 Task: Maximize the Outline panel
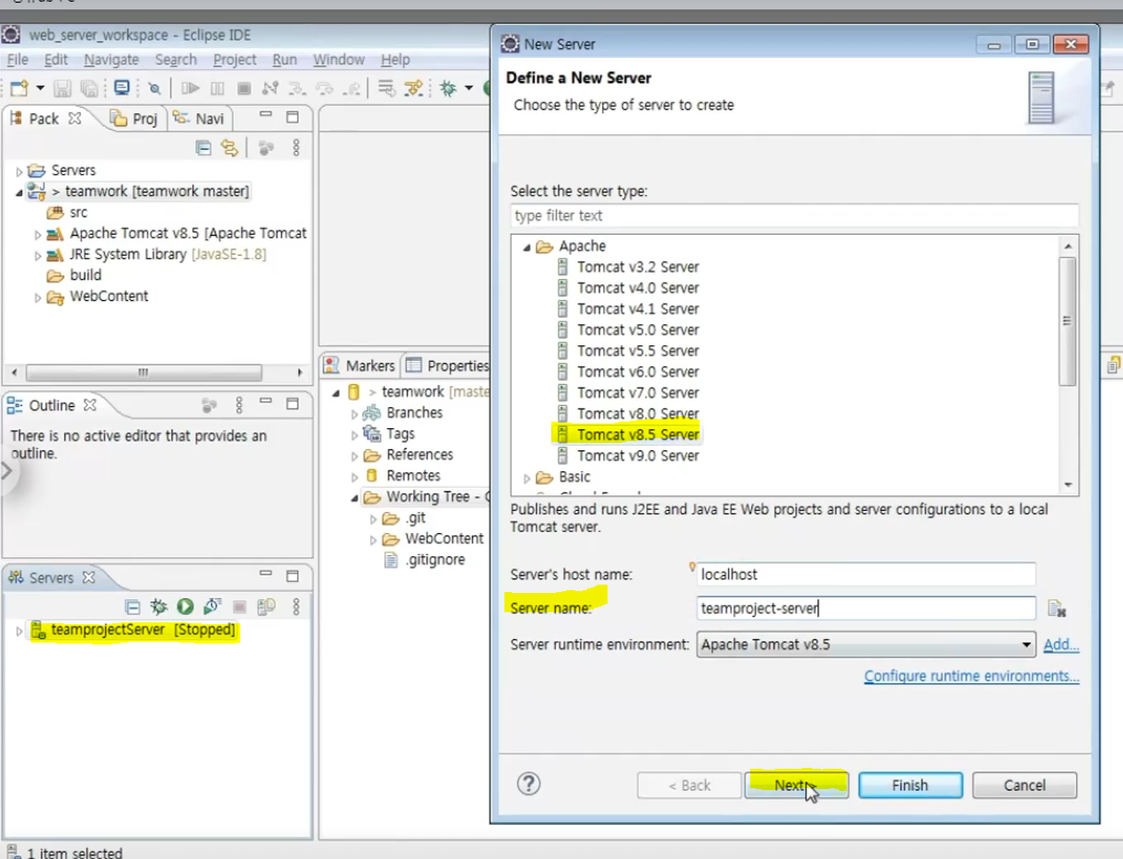(x=292, y=403)
